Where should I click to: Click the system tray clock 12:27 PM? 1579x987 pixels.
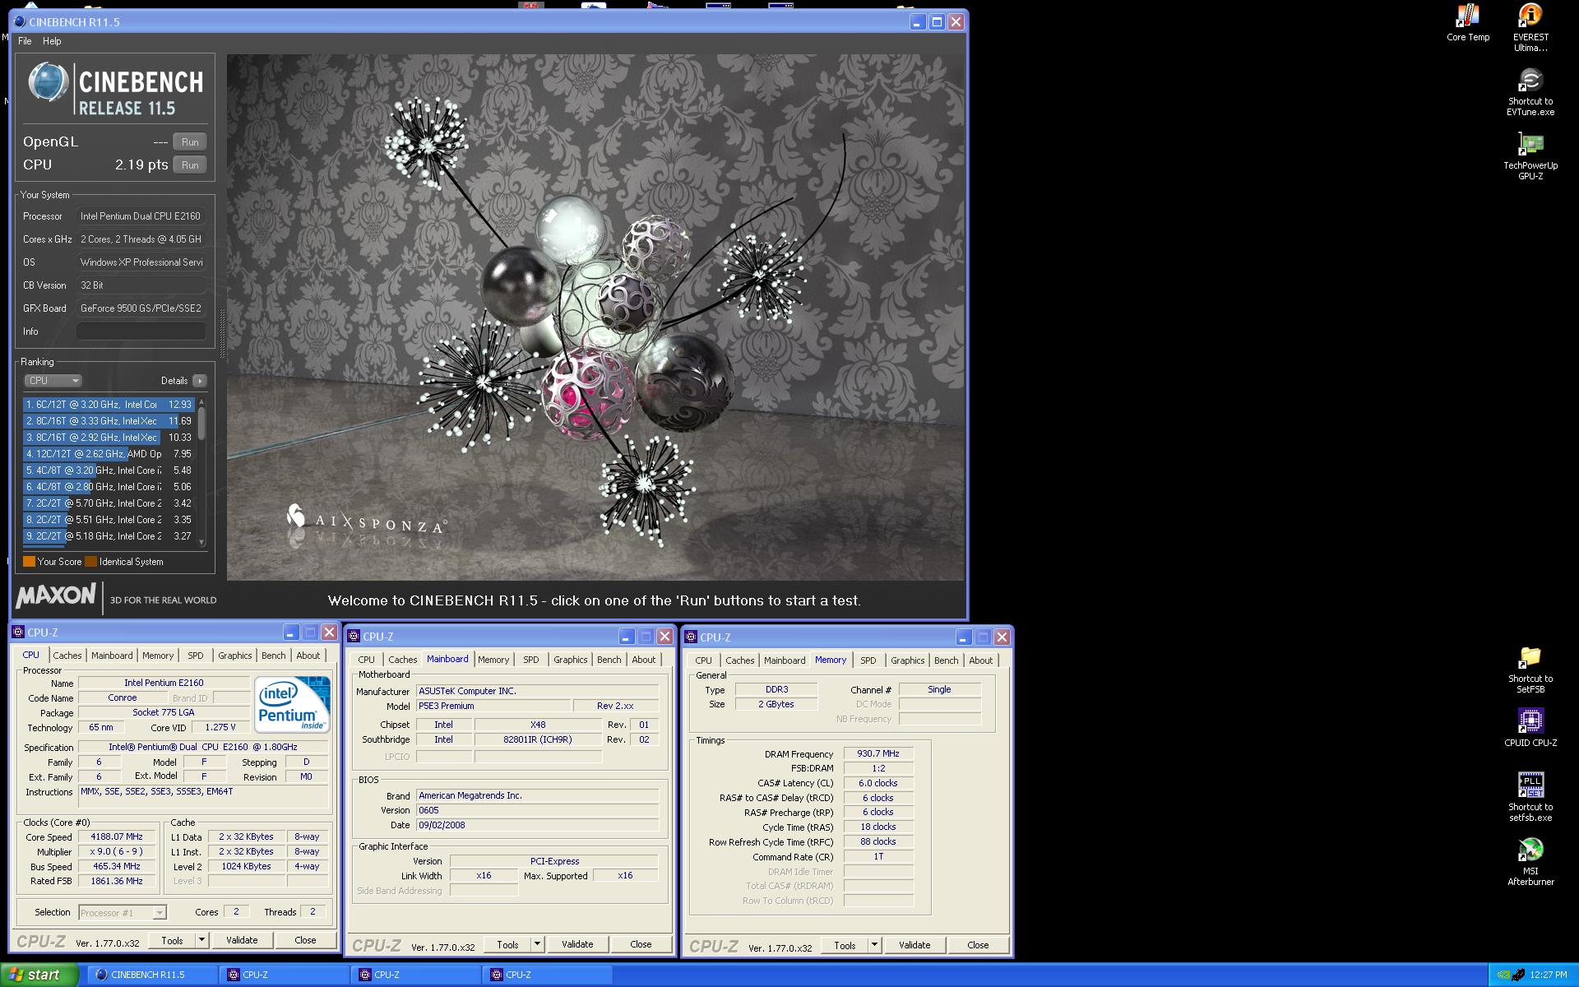point(1549,975)
